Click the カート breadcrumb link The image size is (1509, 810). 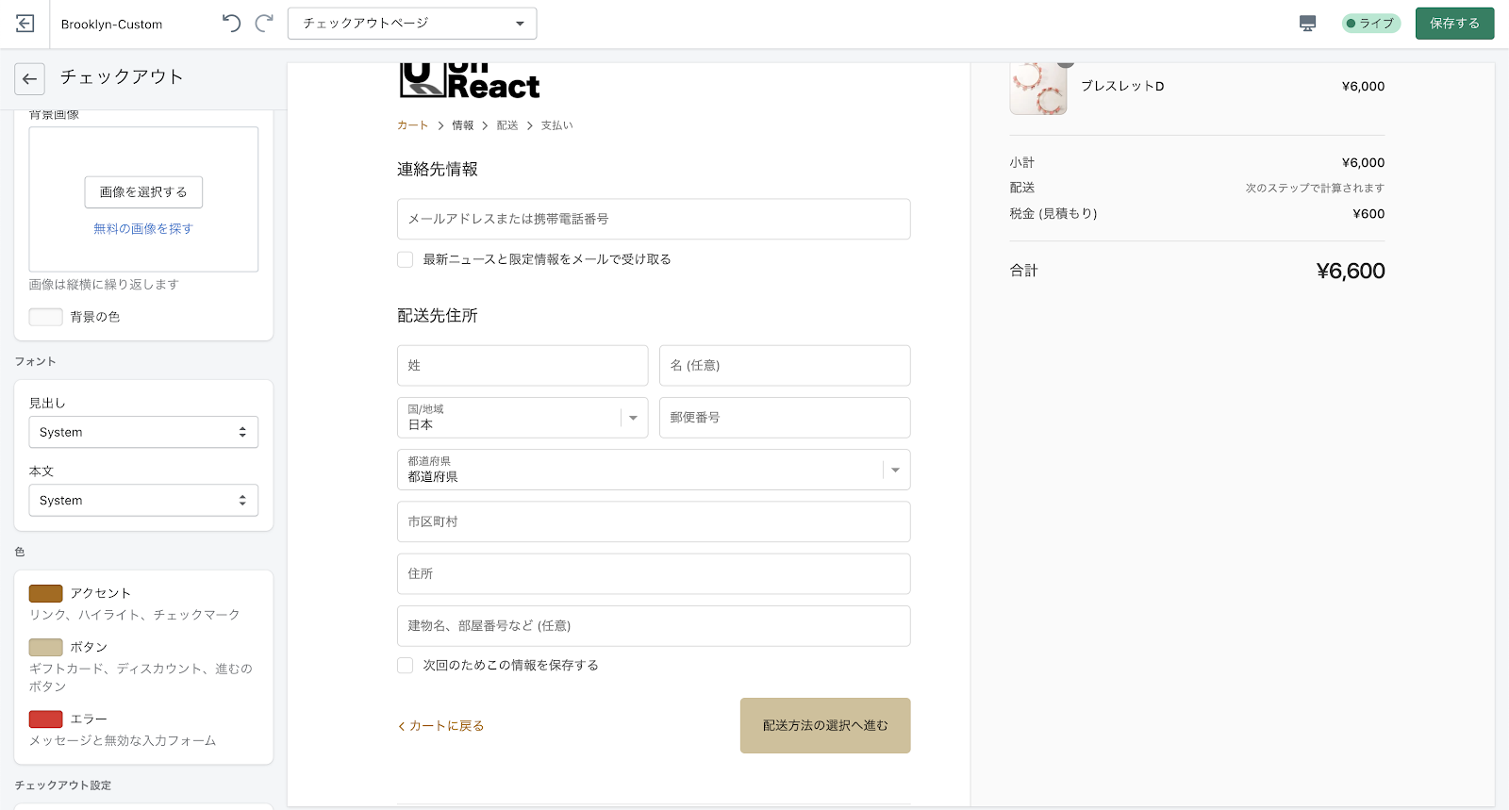[412, 125]
